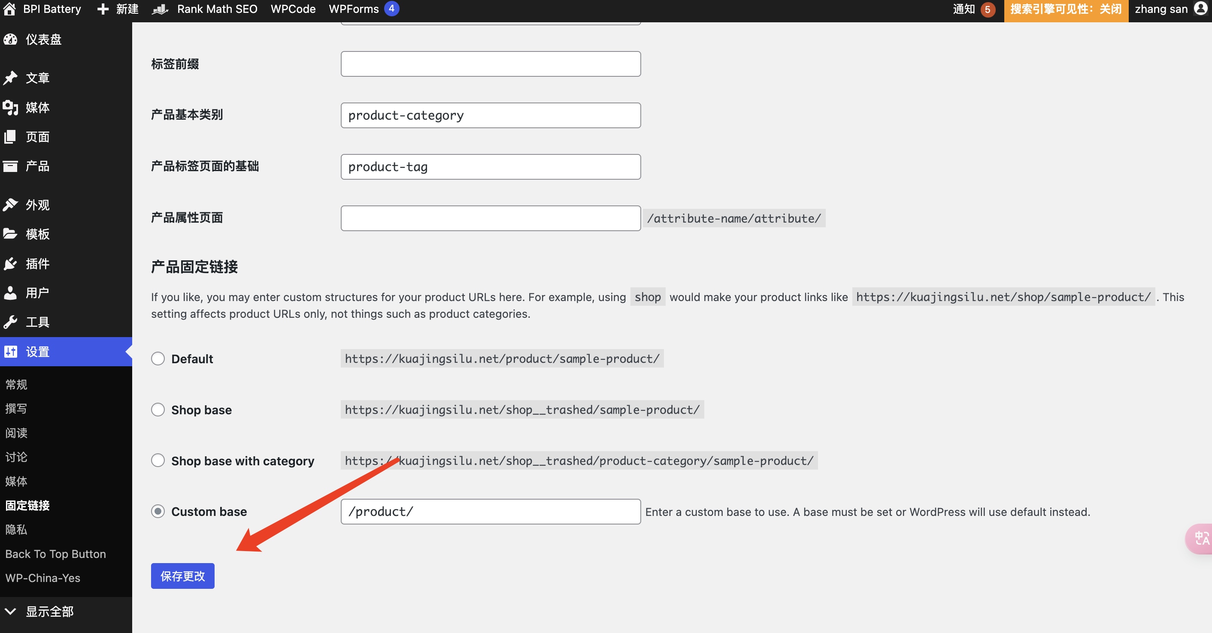The height and width of the screenshot is (633, 1212).
Task: Select Shop base with category radio
Action: 158,461
